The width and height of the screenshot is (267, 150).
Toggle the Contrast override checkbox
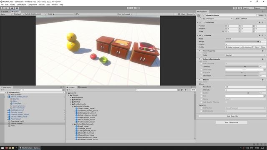201,67
